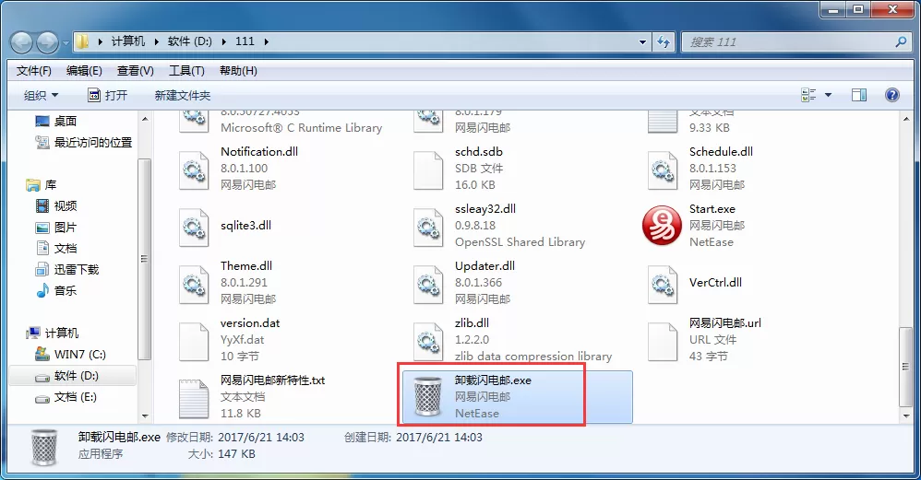Click the schd.sdb file icon

tap(428, 170)
